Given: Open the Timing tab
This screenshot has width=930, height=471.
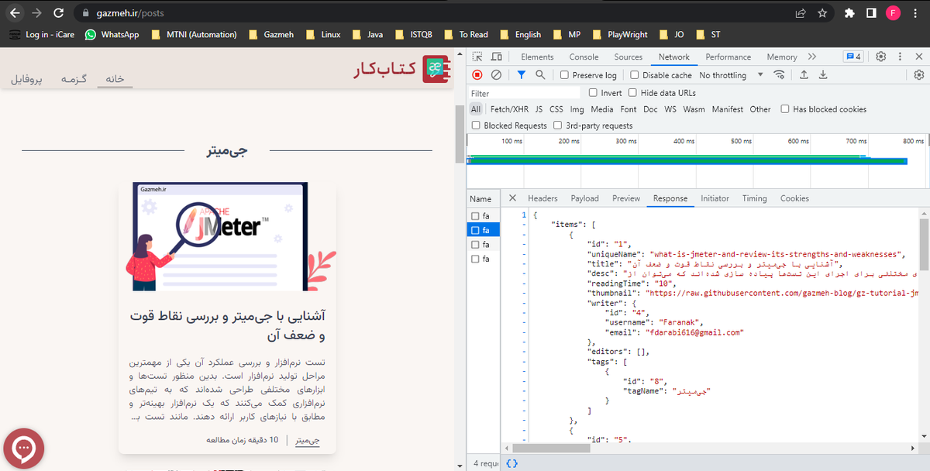Looking at the screenshot, I should tap(754, 198).
